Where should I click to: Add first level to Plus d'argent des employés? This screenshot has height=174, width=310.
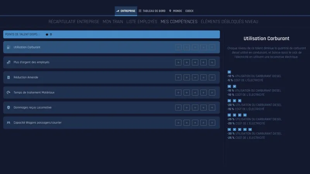(x=178, y=62)
